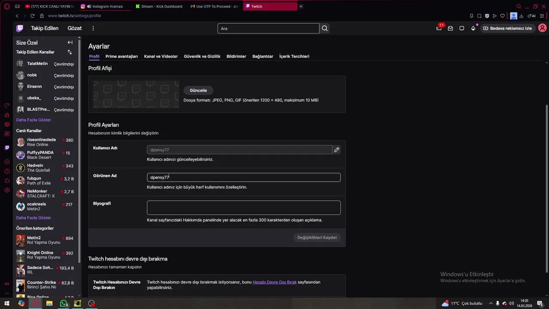The height and width of the screenshot is (309, 549).
Task: Click Takip Edilen nav link
Action: tap(45, 28)
